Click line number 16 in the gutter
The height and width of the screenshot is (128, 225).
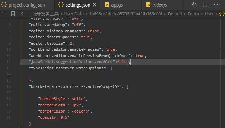coord(9,86)
